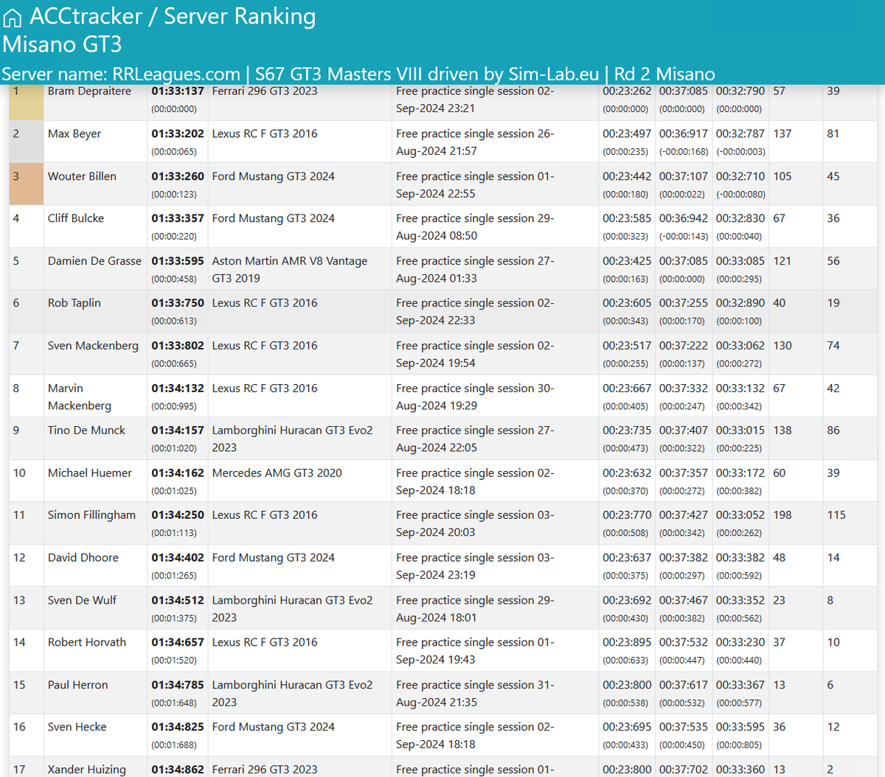Viewport: 885px width, 777px height.
Task: Click the bronze position 3 cell
Action: pos(27,184)
